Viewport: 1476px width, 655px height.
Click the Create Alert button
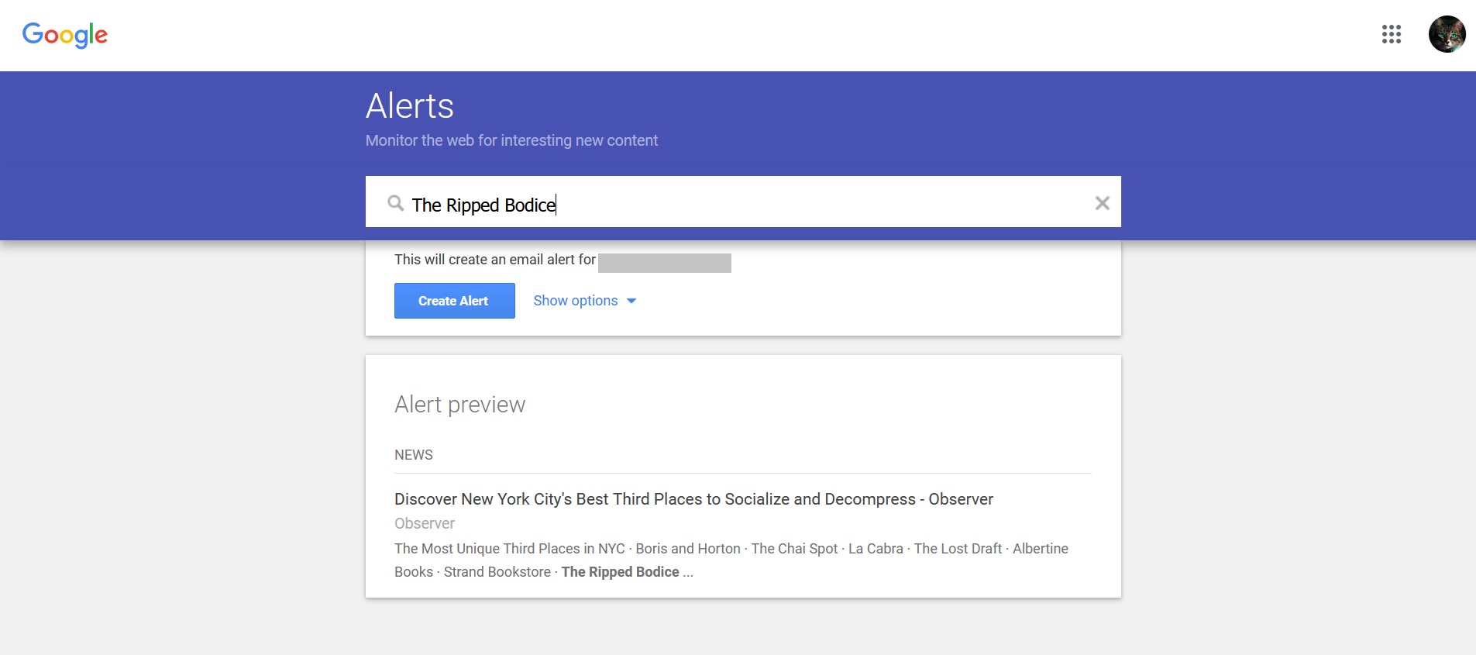454,301
